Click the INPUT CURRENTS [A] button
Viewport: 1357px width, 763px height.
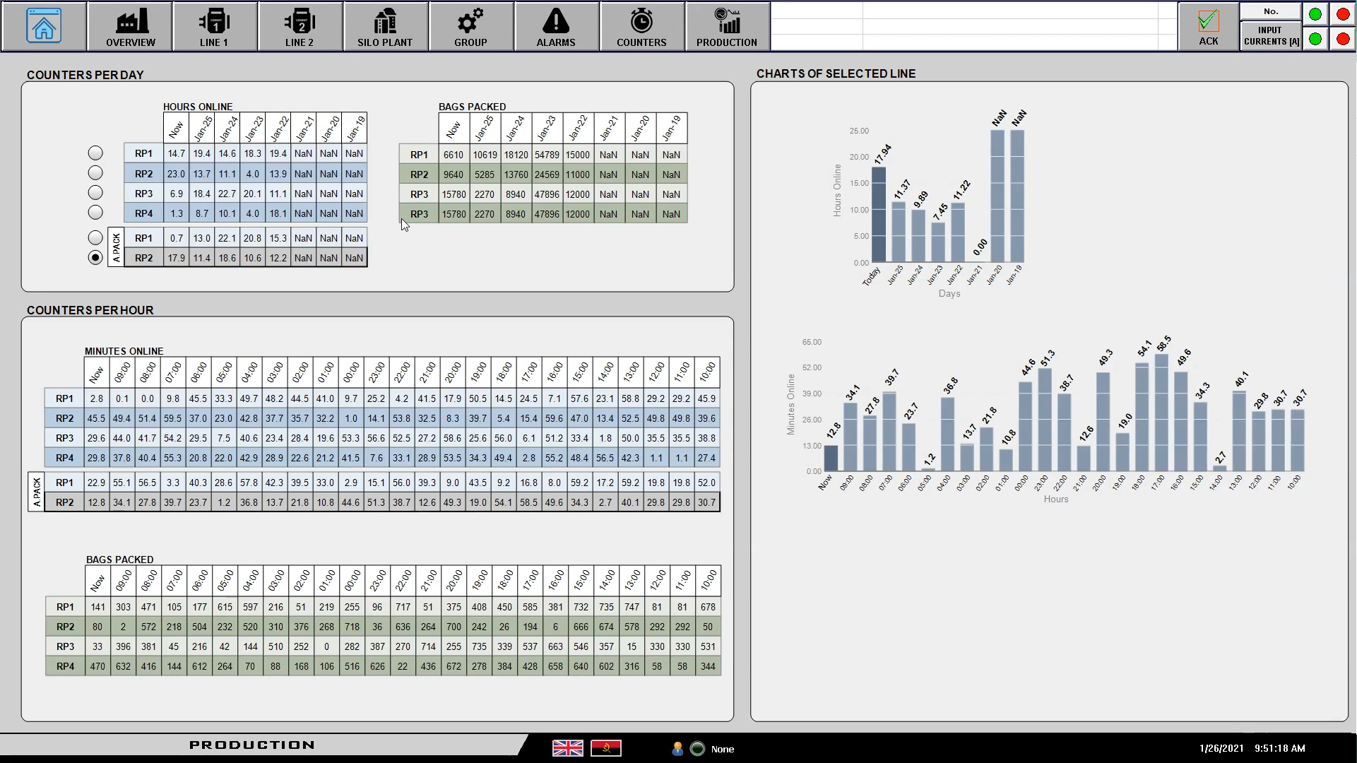tap(1271, 36)
